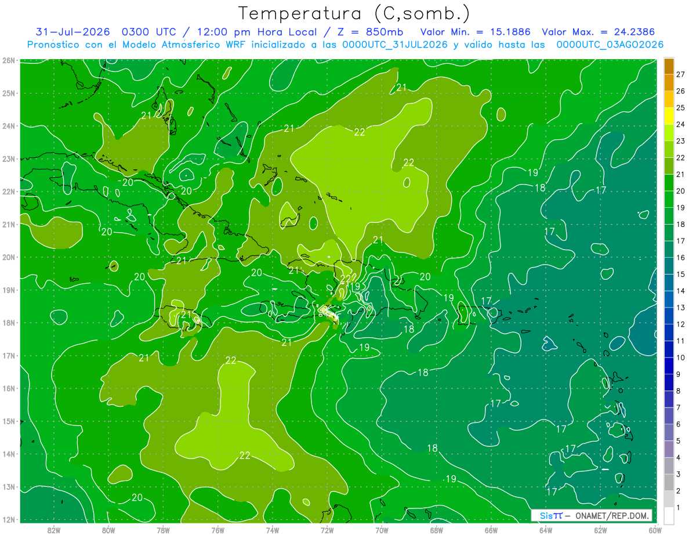Click the "0000UTC_31JUL2026" initialization time text
The image size is (696, 538).
[x=396, y=45]
